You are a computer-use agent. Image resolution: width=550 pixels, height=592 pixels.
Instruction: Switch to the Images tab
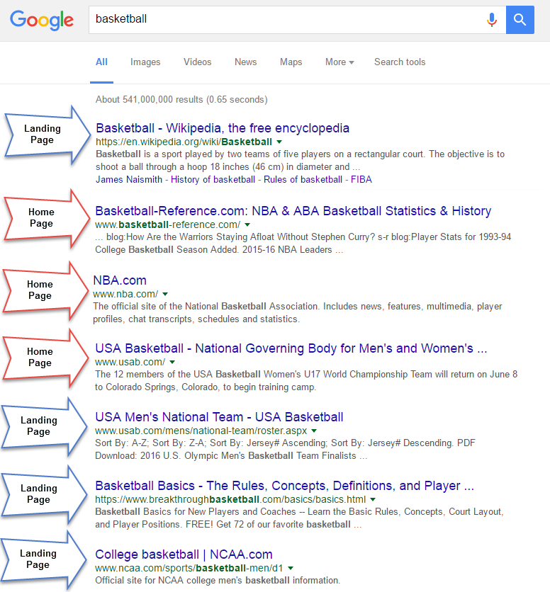click(145, 62)
